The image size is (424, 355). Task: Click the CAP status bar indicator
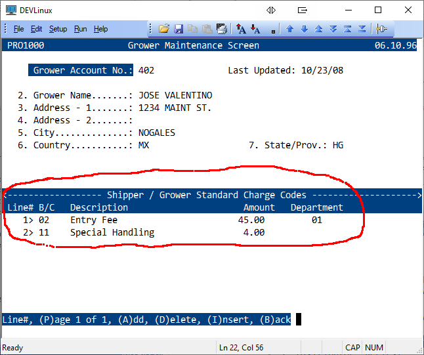click(x=352, y=347)
